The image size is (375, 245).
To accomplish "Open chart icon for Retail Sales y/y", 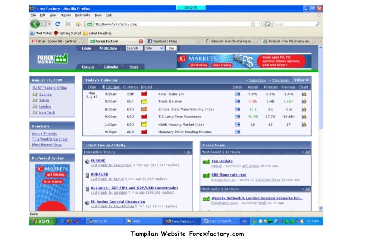I will click(304, 94).
